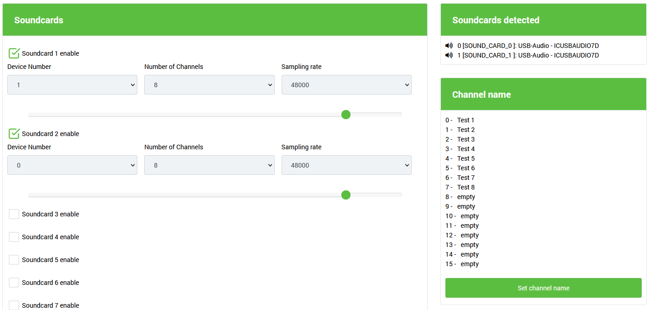Open Soundcard 2 Device Number dropdown
This screenshot has height=310, width=654.
point(72,165)
